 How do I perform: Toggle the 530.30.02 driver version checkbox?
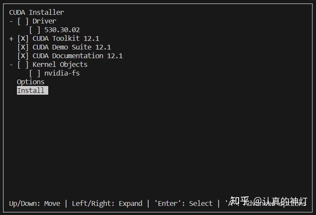pos(35,30)
